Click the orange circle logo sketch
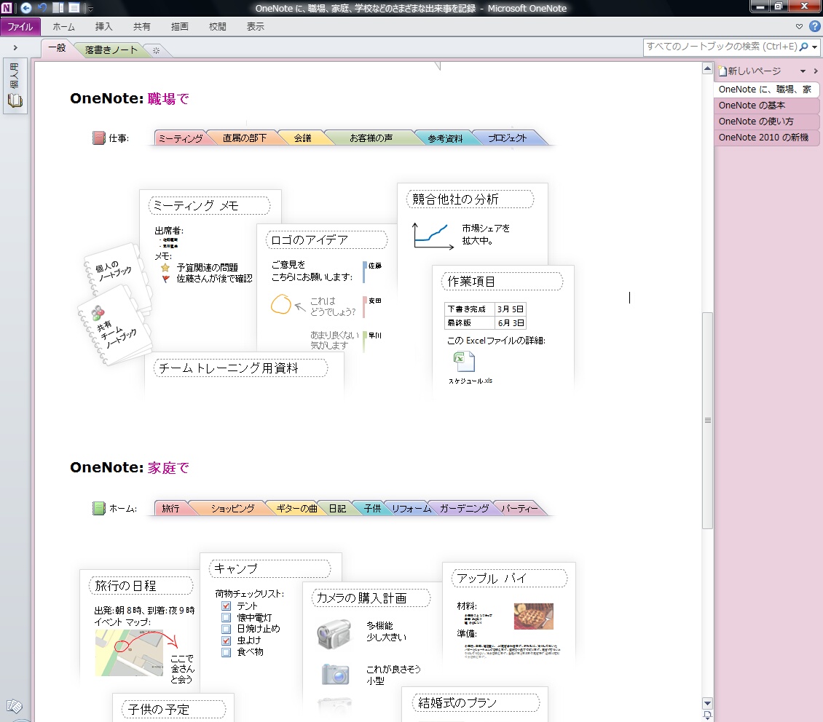 tap(281, 304)
